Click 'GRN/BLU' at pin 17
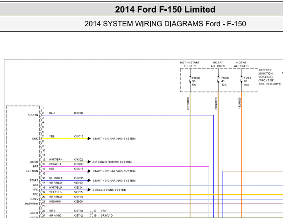Screen dimensions: 283x218 click(x=56, y=183)
